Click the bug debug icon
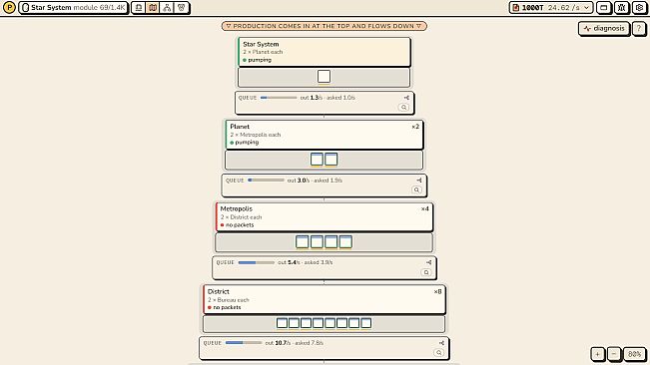The height and width of the screenshot is (365, 650). point(621,7)
